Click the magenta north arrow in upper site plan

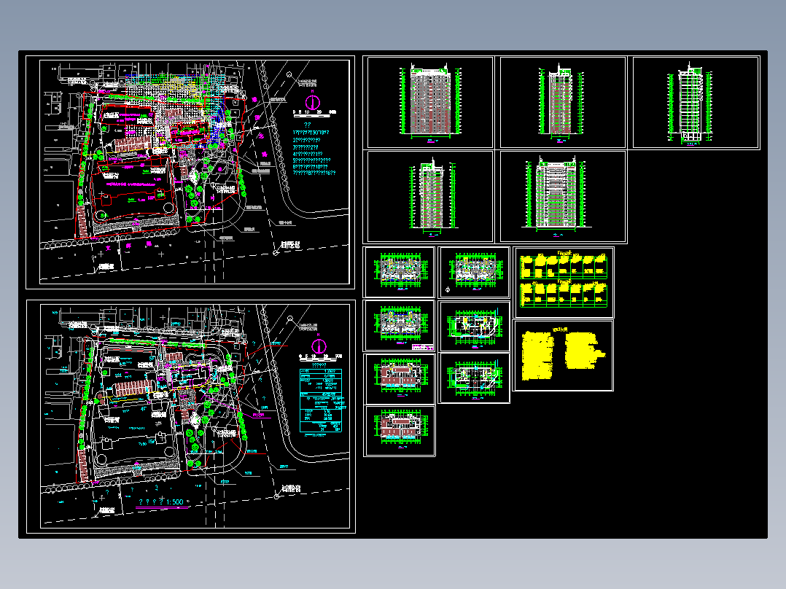coord(313,102)
